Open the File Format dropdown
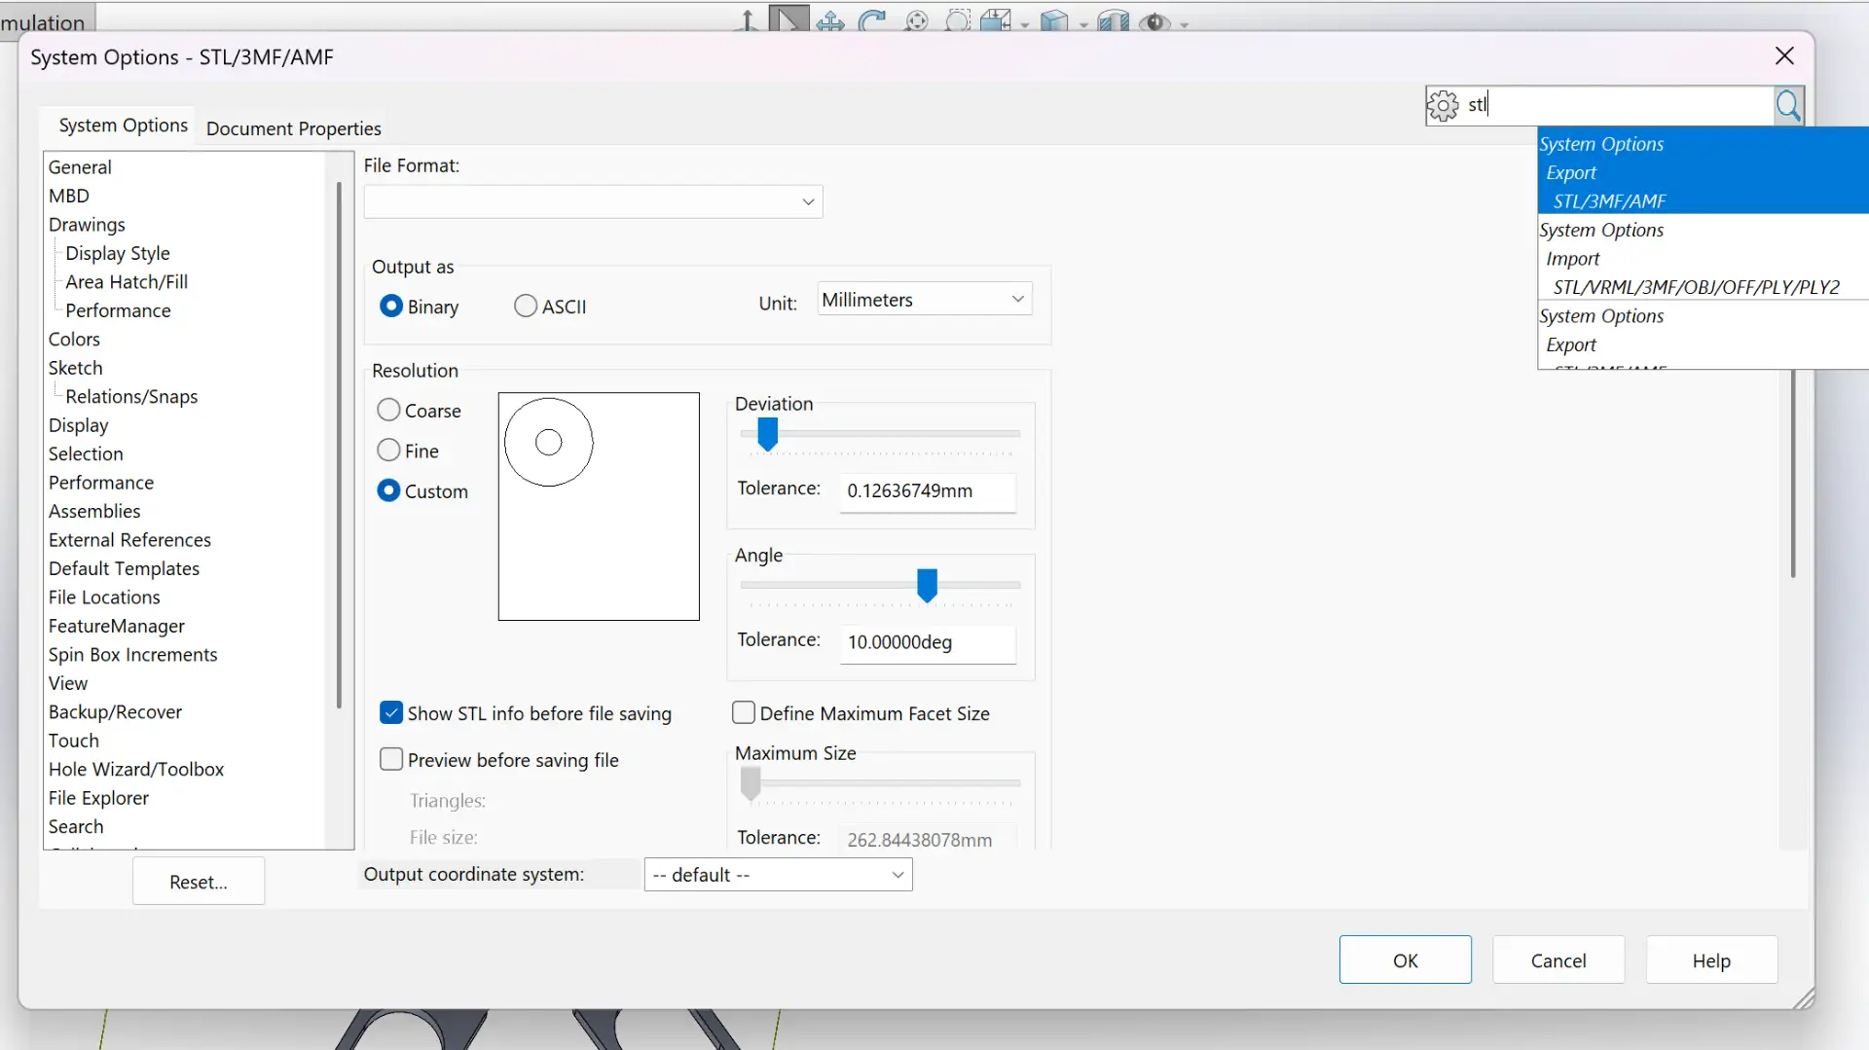 pos(594,201)
